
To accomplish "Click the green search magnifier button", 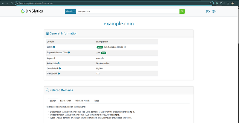I will pos(182,11).
